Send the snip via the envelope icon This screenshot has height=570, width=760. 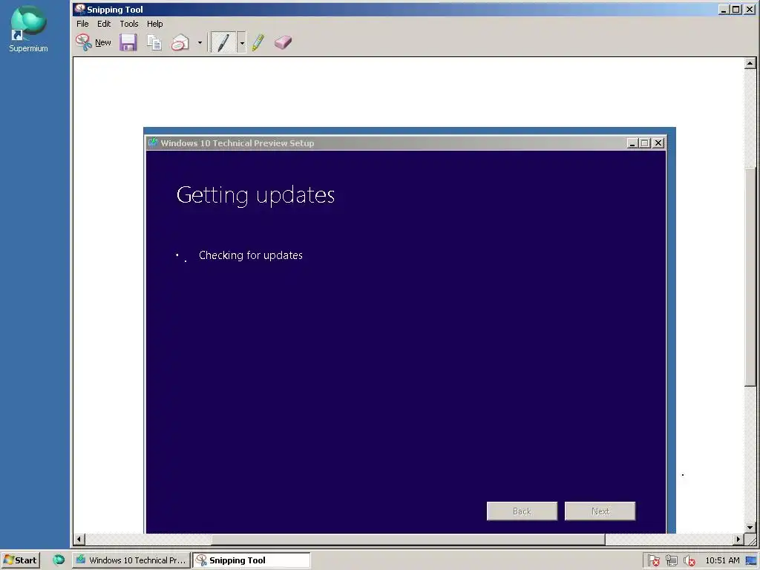click(180, 42)
